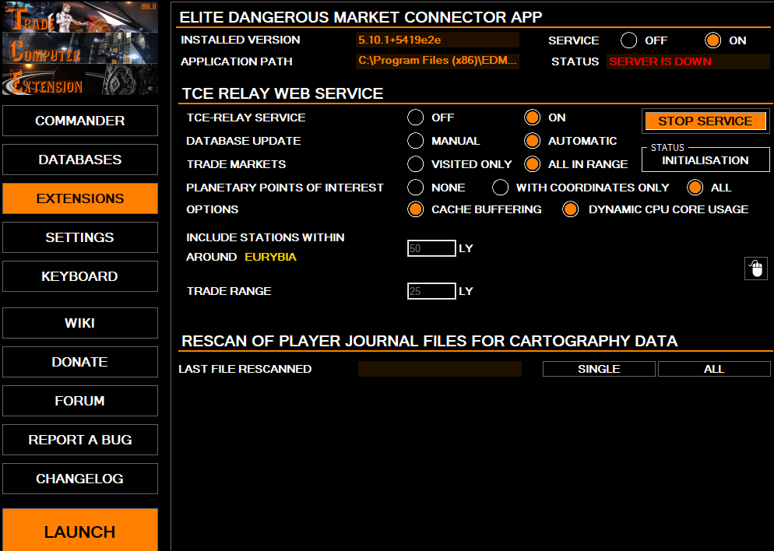The height and width of the screenshot is (551, 774).
Task: Toggle DYNAMIC CPU CORE USAGE option
Action: [571, 209]
